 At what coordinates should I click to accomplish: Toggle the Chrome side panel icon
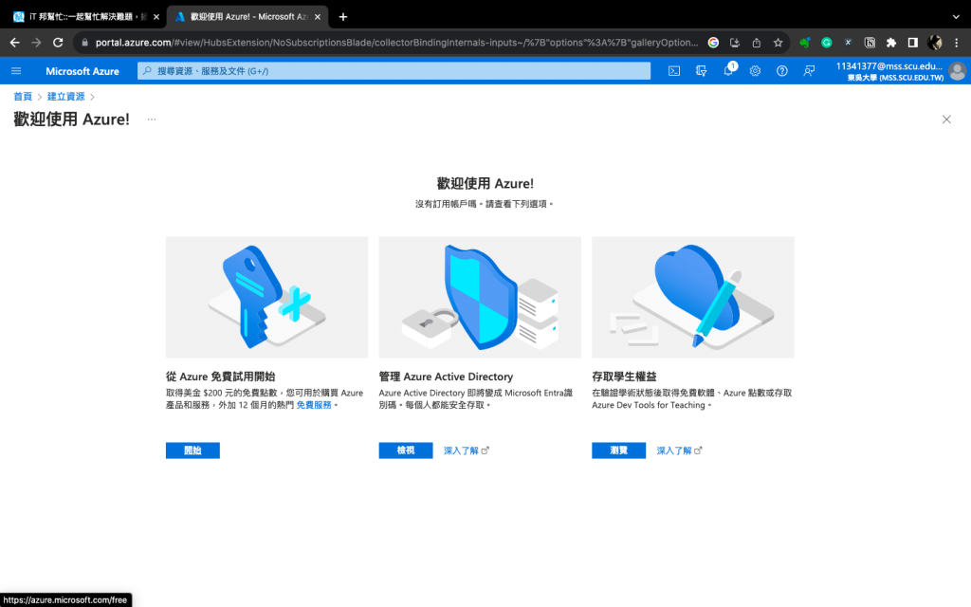click(x=913, y=43)
